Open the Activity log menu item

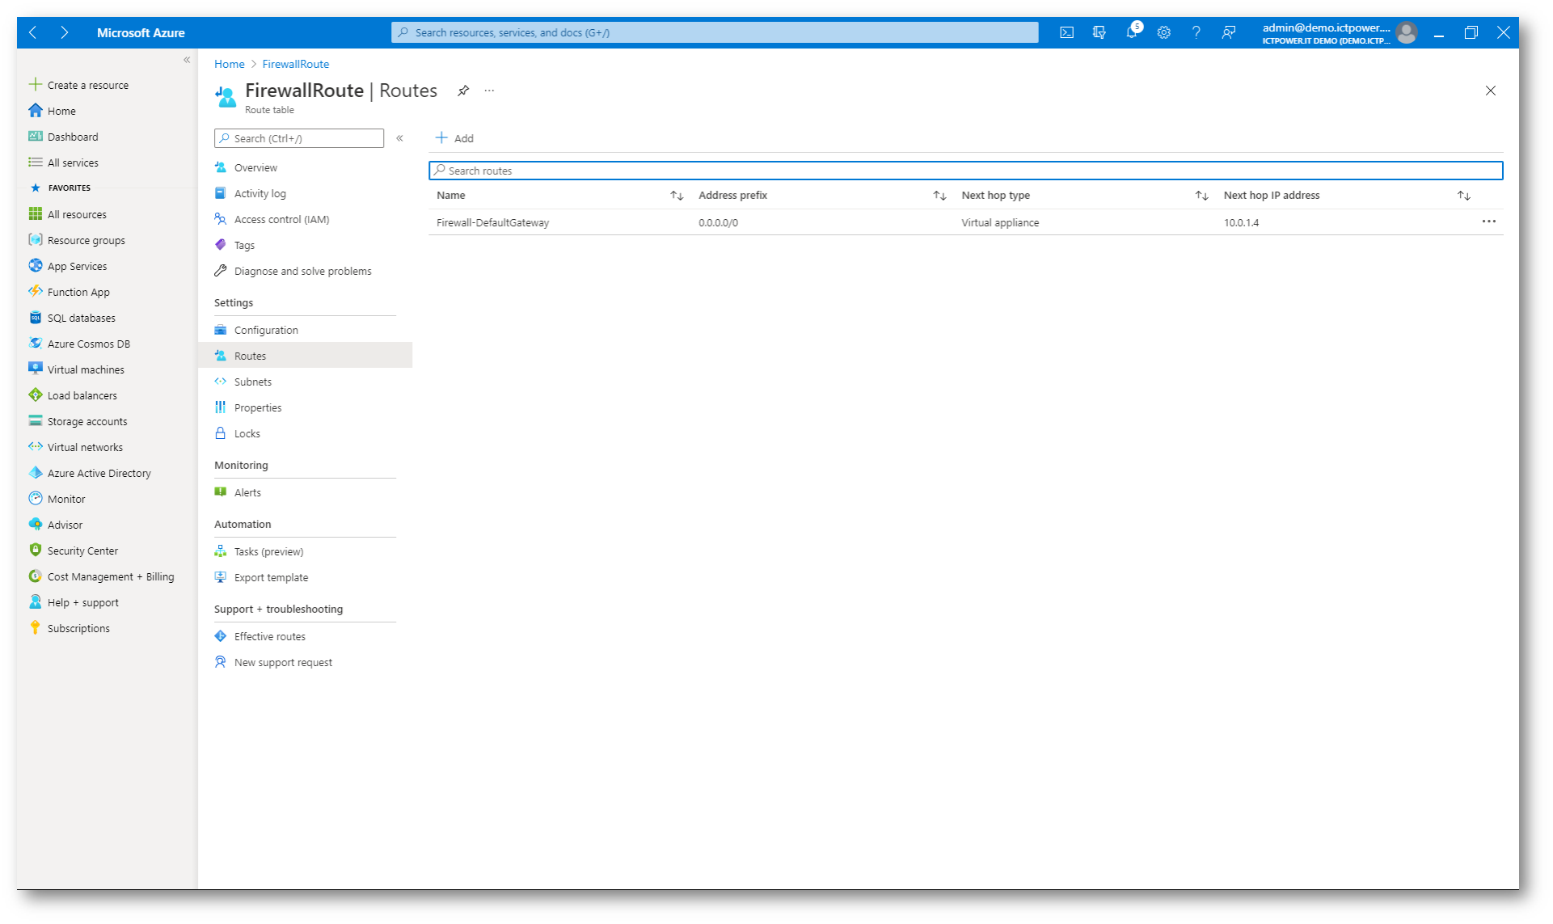point(260,193)
